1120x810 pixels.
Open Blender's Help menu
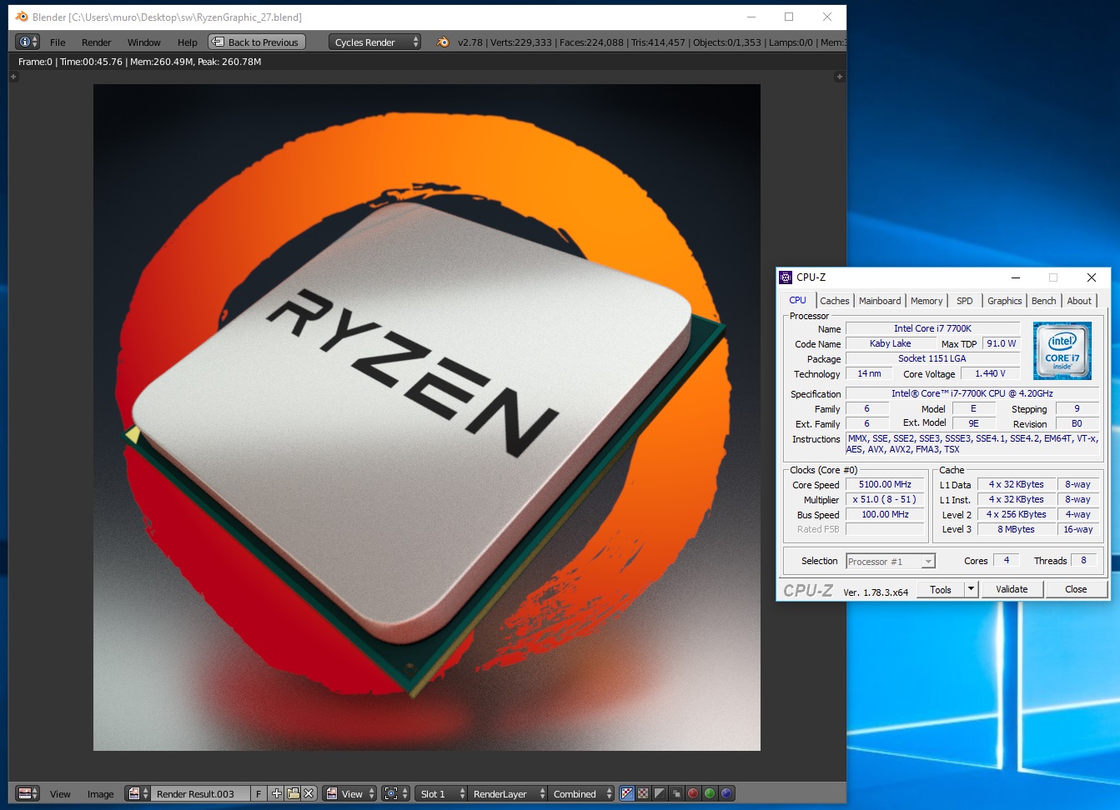[x=188, y=42]
